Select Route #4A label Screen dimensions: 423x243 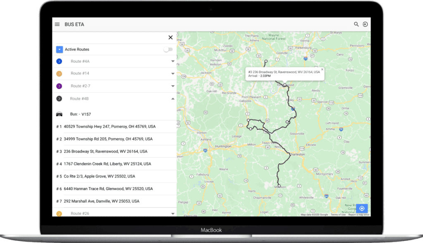point(80,61)
